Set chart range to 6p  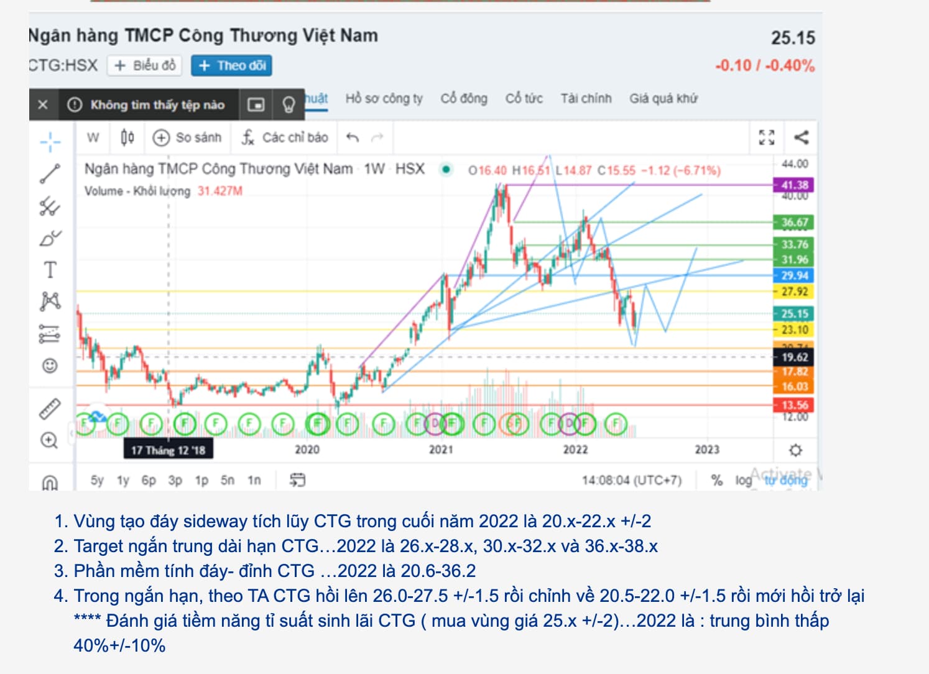coord(149,480)
